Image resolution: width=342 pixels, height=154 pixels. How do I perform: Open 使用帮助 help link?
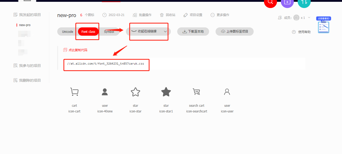coord(304,32)
